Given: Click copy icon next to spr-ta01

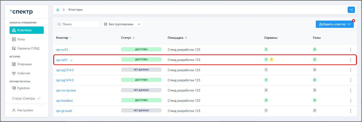Looking at the screenshot, I should 71,60.
